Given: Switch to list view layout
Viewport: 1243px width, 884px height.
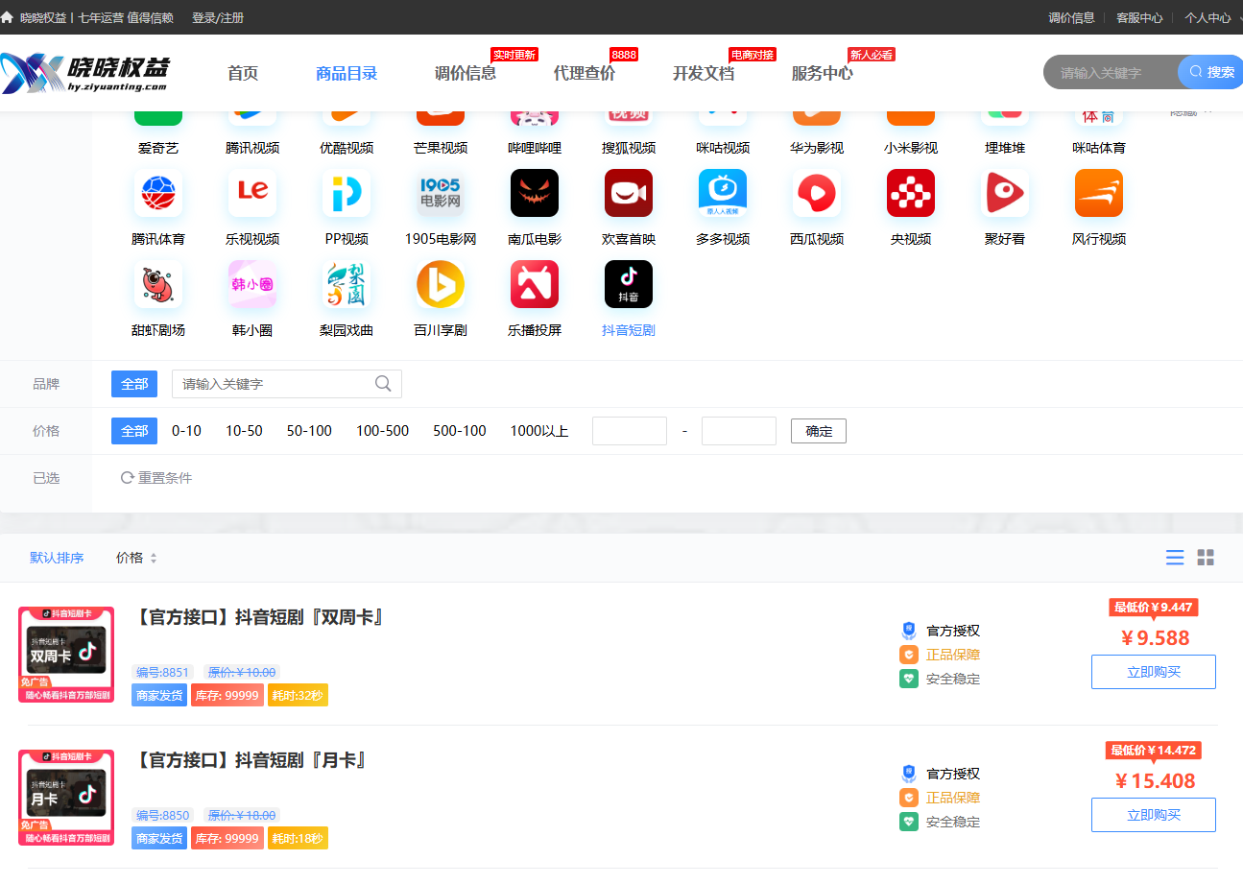Looking at the screenshot, I should click(x=1175, y=558).
